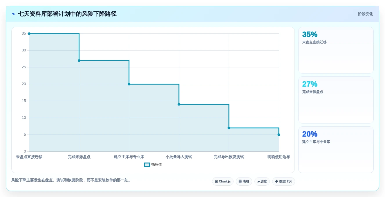
Task: Click the y-axis tick label 35
Action: coord(24,33)
